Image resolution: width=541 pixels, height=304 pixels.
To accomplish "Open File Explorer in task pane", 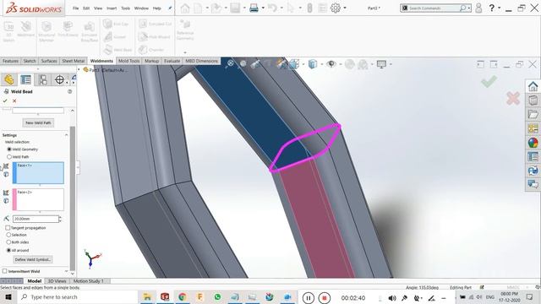I will pyautogui.click(x=533, y=115).
